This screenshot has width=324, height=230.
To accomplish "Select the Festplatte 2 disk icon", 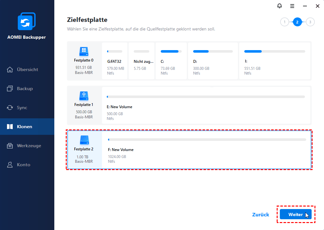I will [x=84, y=140].
